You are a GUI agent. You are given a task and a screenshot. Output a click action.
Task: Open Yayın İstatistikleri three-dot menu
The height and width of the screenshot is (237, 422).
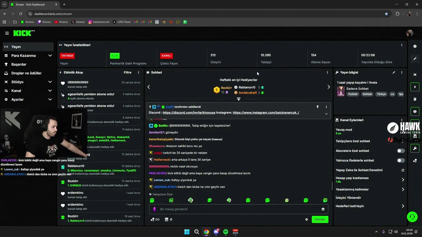point(402,45)
